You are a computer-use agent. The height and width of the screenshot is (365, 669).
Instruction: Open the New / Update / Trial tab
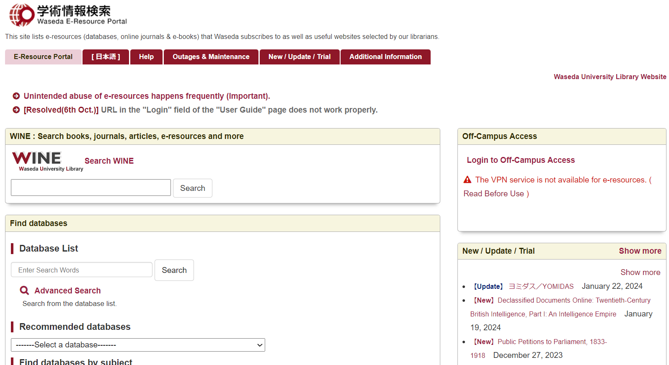[x=300, y=57]
